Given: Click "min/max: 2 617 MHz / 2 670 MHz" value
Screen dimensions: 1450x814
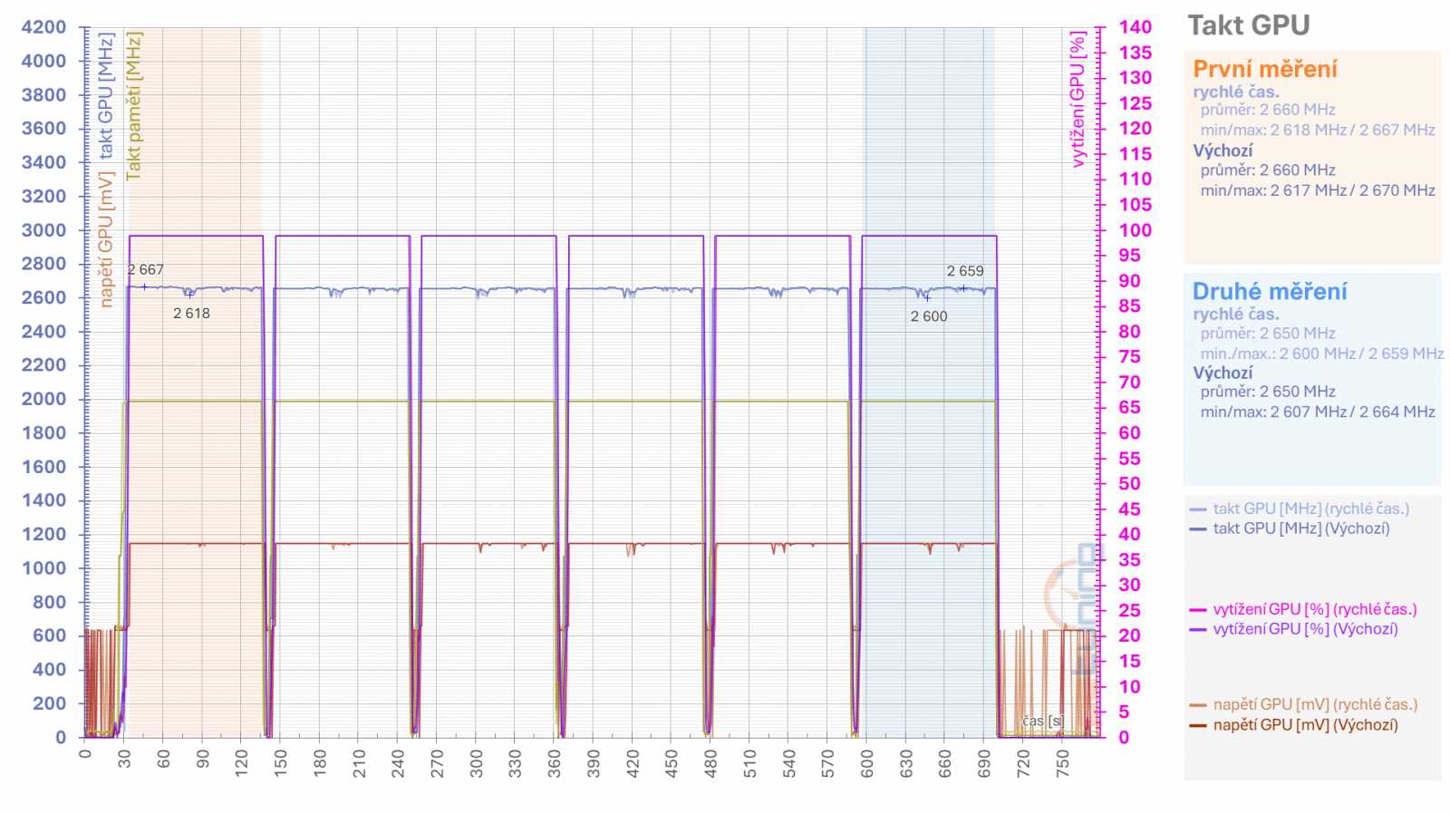Looking at the screenshot, I should tap(1318, 190).
